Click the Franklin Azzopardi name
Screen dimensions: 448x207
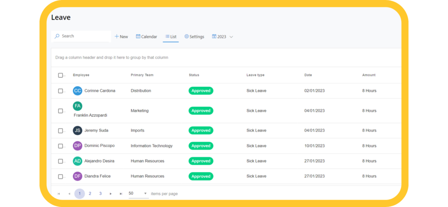tap(90, 115)
